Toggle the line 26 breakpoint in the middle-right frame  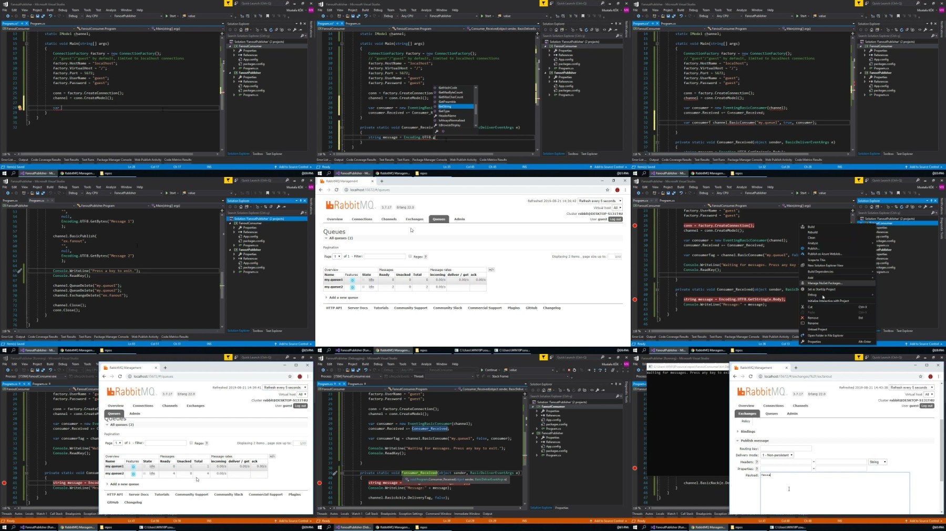click(634, 225)
